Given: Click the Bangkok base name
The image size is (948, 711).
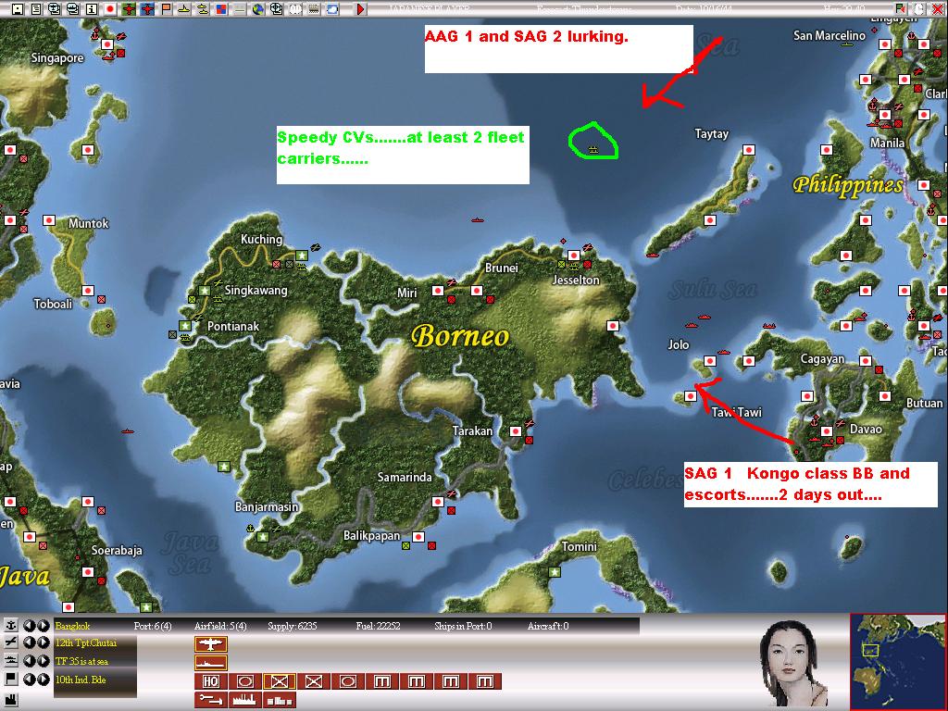Looking at the screenshot, I should (x=72, y=626).
